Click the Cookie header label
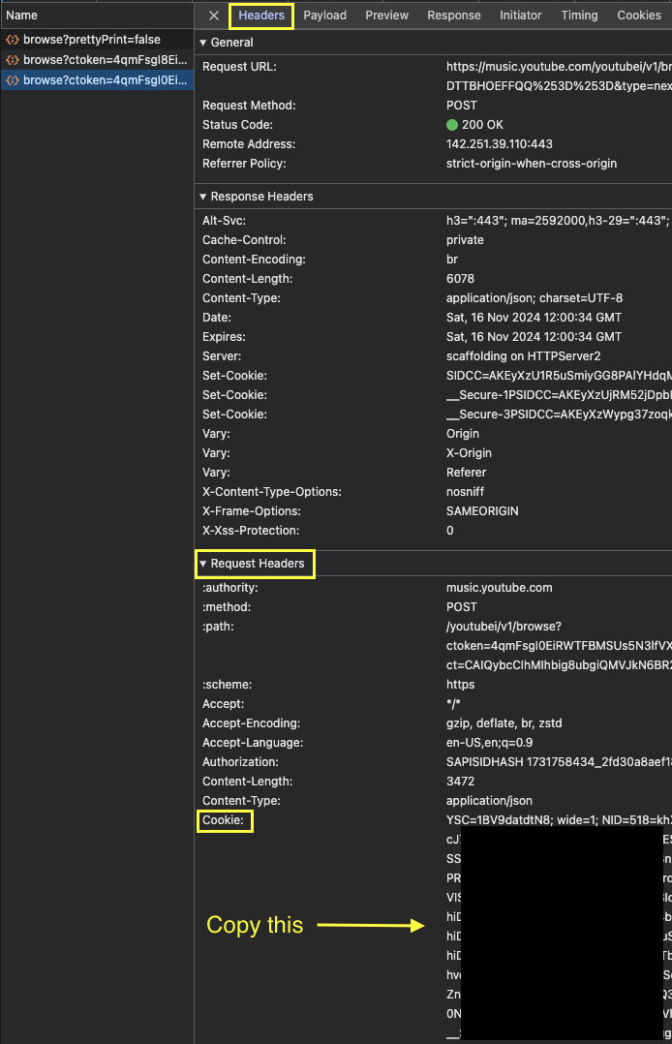 pos(226,821)
